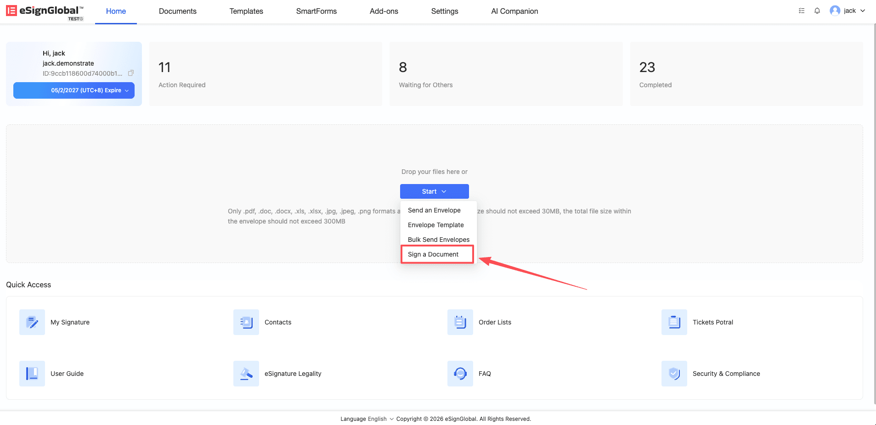Open the Templates tab
Screen dimensions: 876x425
click(246, 11)
